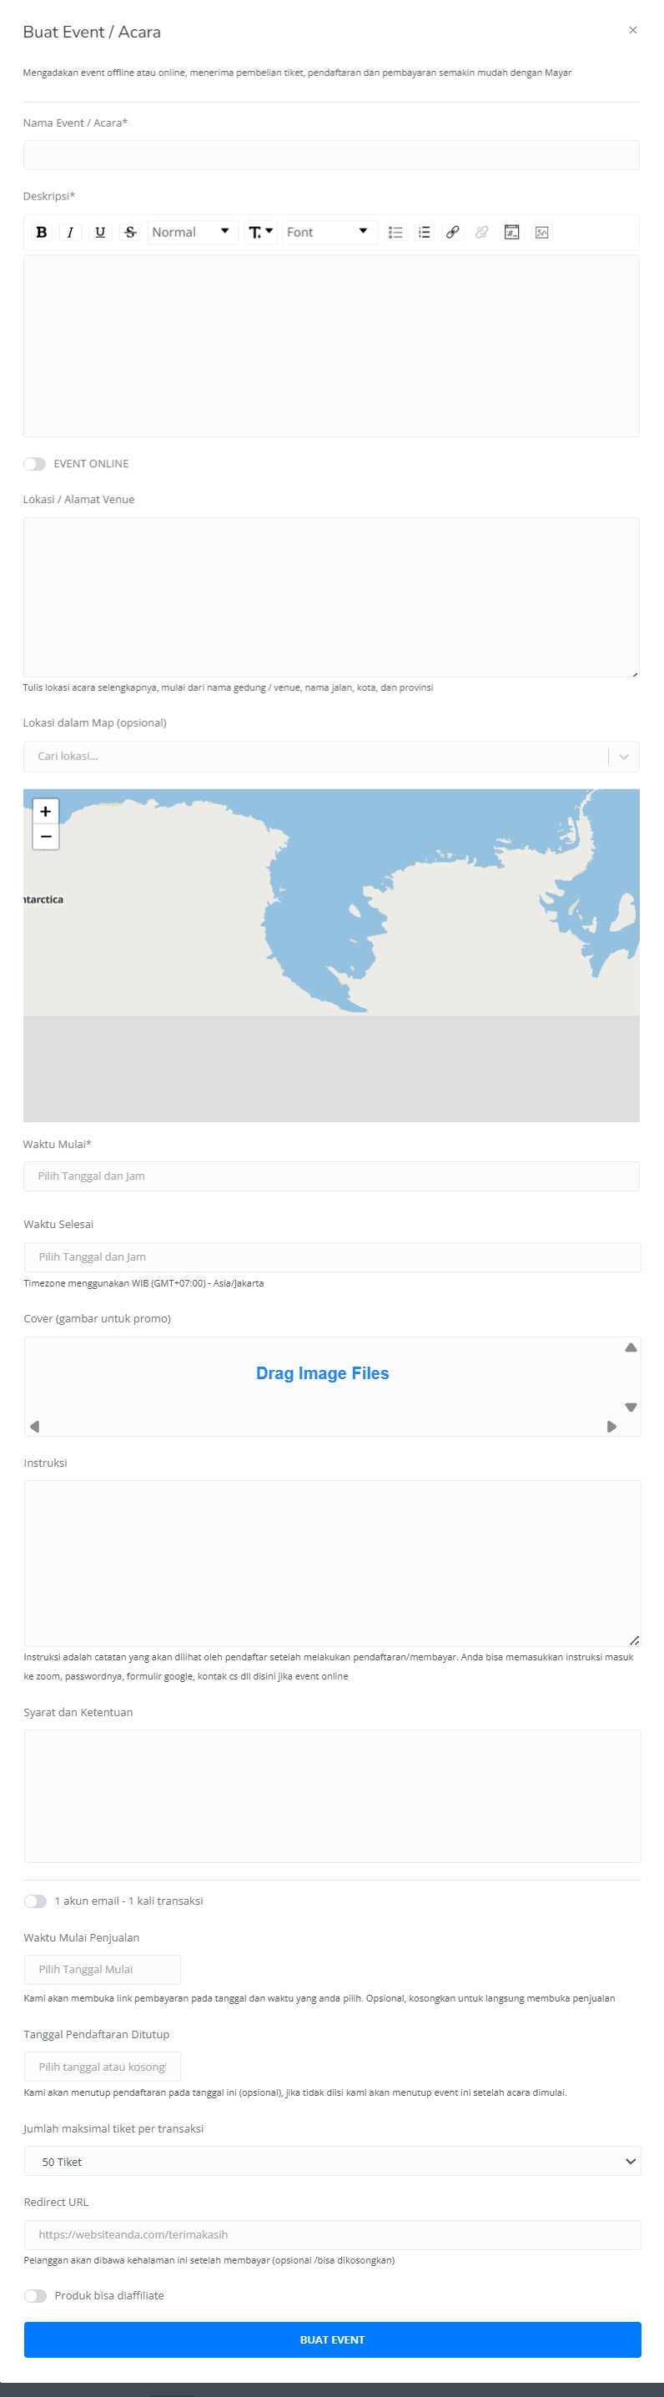Submit form with BUAT EVENT button

[x=332, y=2339]
